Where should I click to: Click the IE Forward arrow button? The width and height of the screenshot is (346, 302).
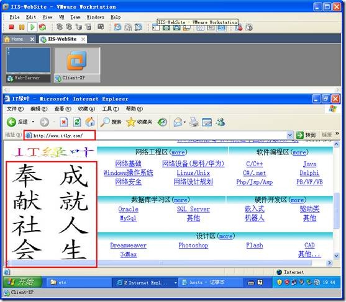[x=44, y=122]
